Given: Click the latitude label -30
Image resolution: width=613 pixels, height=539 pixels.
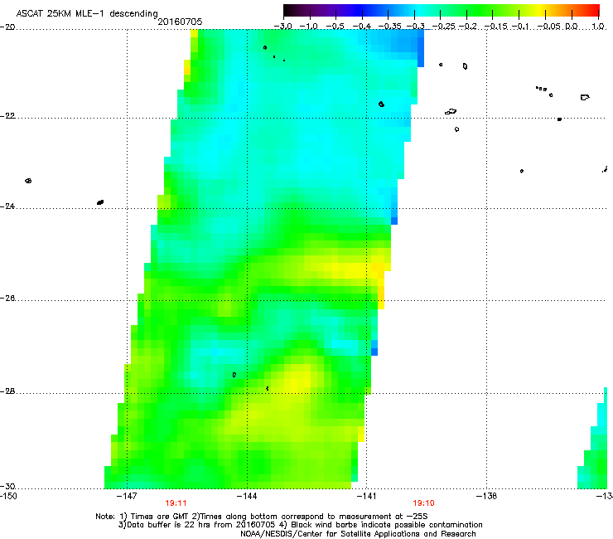Looking at the screenshot, I should pos(7,487).
